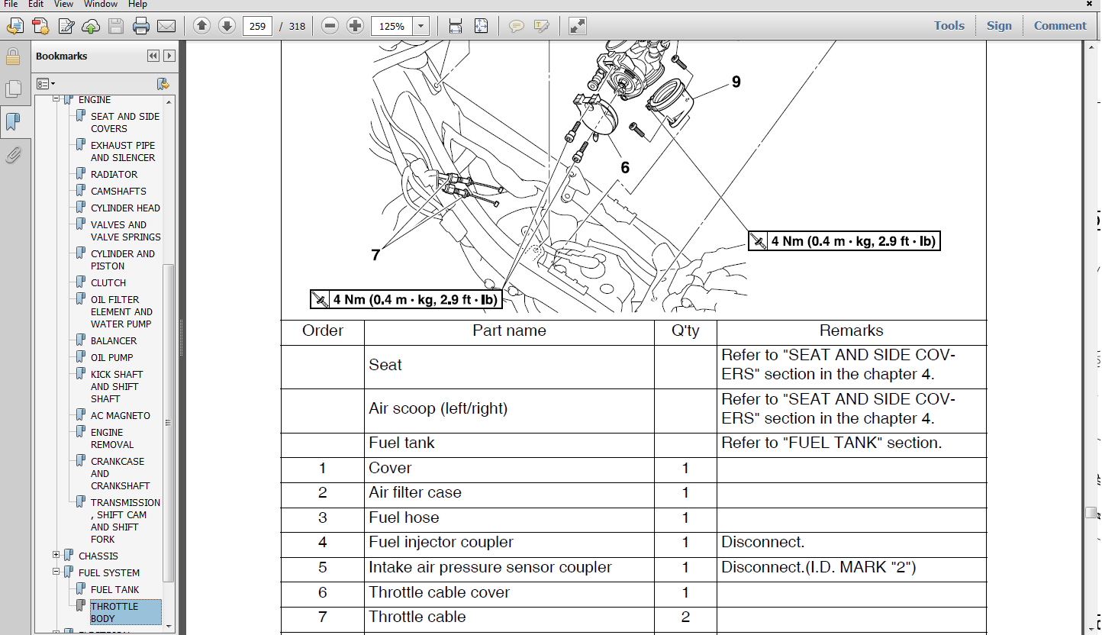Zoom in using the plus button
1102x635 pixels.
pyautogui.click(x=355, y=26)
